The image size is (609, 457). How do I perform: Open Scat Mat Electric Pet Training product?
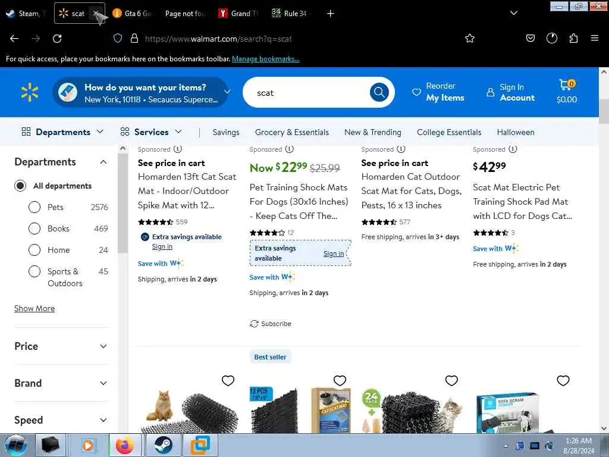pyautogui.click(x=522, y=202)
